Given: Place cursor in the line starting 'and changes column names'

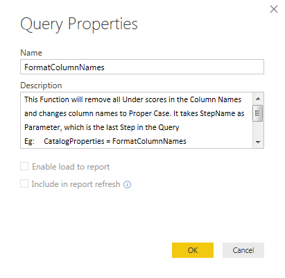Looking at the screenshot, I should [135, 113].
